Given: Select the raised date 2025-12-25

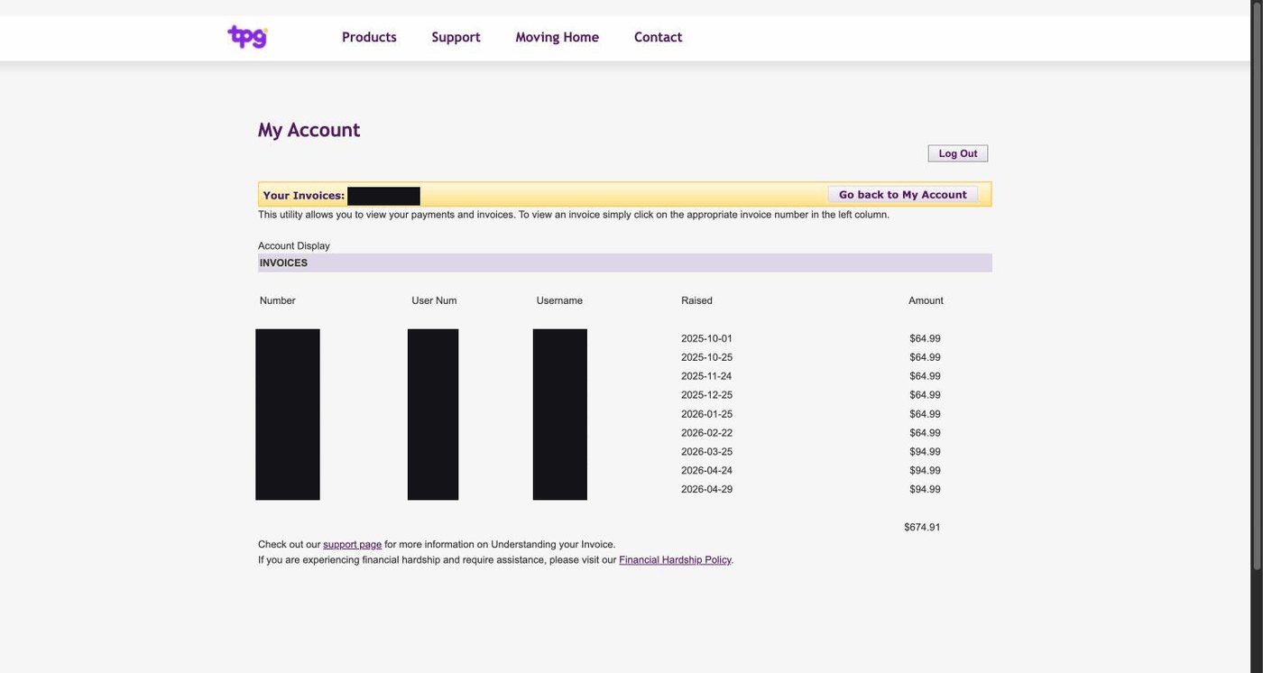Looking at the screenshot, I should tap(706, 395).
